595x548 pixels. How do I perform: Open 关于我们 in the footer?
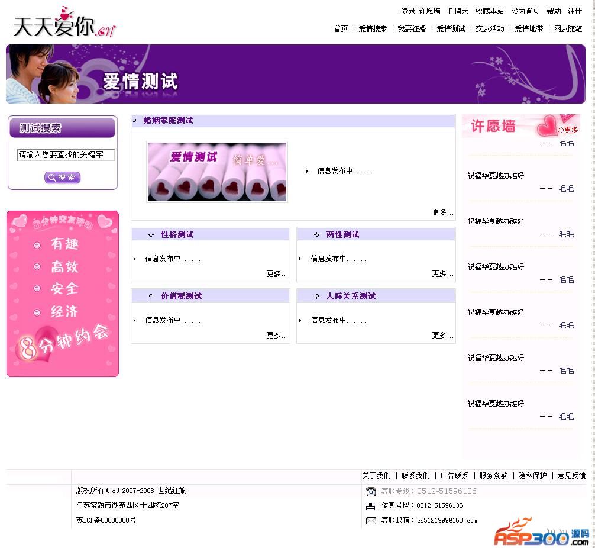point(376,476)
